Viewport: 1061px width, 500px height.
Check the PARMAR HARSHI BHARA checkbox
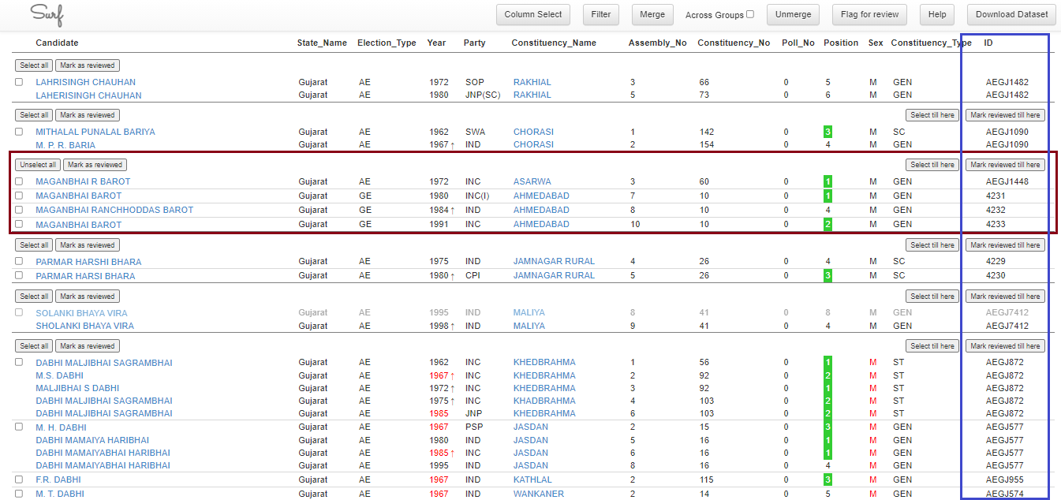[19, 261]
